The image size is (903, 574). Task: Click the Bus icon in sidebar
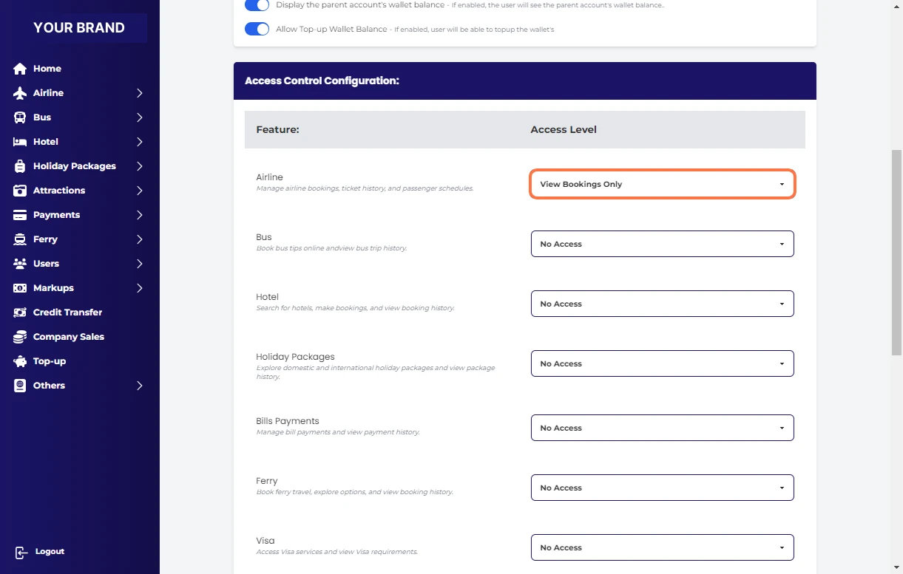20,117
